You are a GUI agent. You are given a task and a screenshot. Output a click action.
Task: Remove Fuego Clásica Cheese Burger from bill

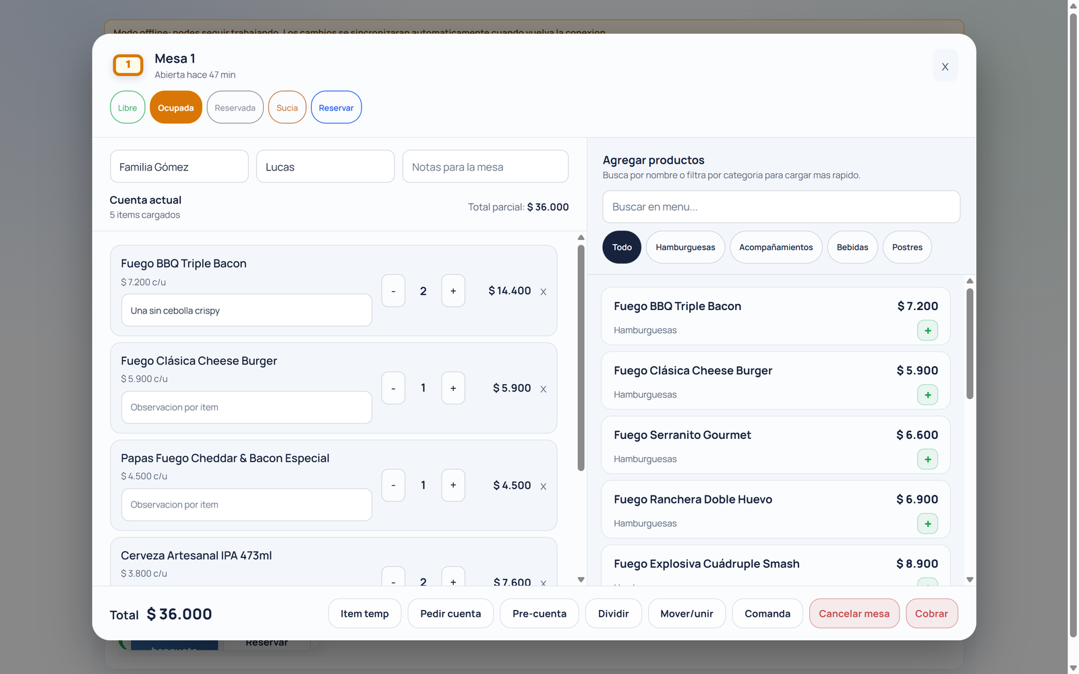[x=544, y=389]
